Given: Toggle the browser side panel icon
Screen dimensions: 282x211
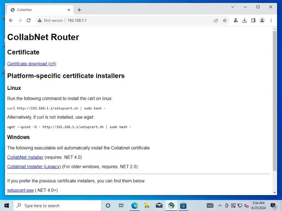Looking at the screenshot, I should pos(253,20).
